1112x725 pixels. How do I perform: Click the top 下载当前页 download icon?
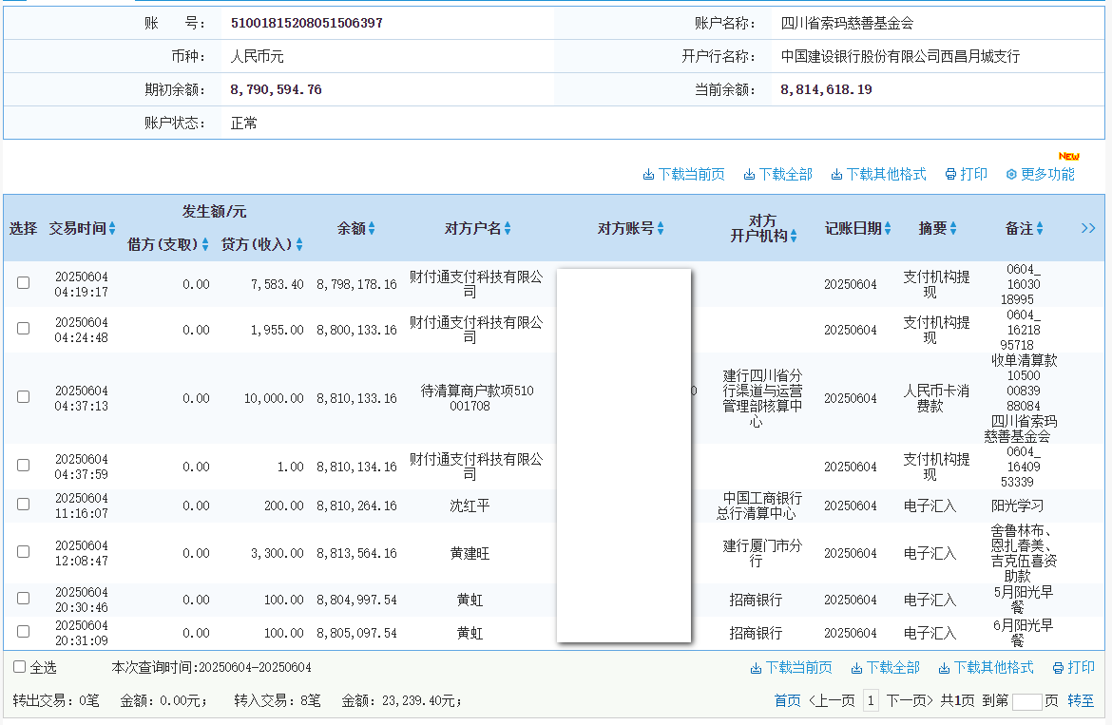click(648, 174)
